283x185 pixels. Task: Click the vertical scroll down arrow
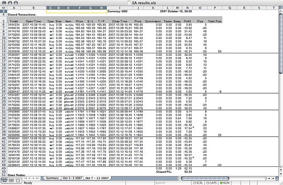pos(281,174)
